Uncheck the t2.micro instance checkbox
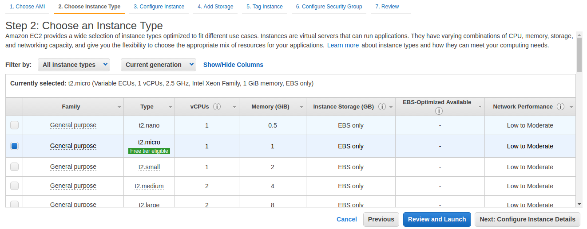 pyautogui.click(x=15, y=146)
